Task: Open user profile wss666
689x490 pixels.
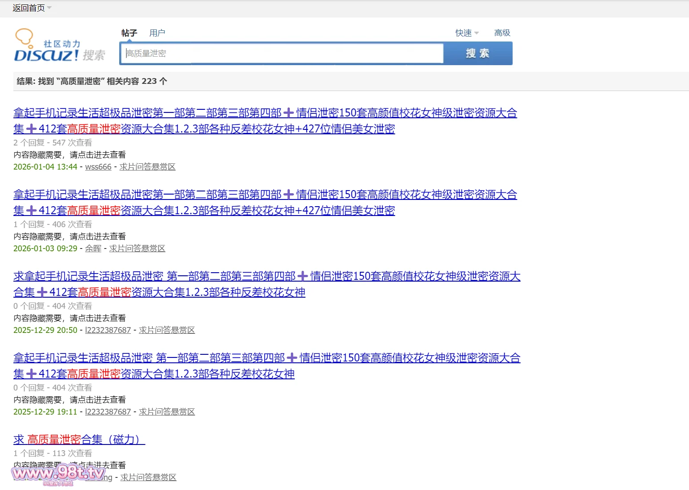Action: (98, 167)
